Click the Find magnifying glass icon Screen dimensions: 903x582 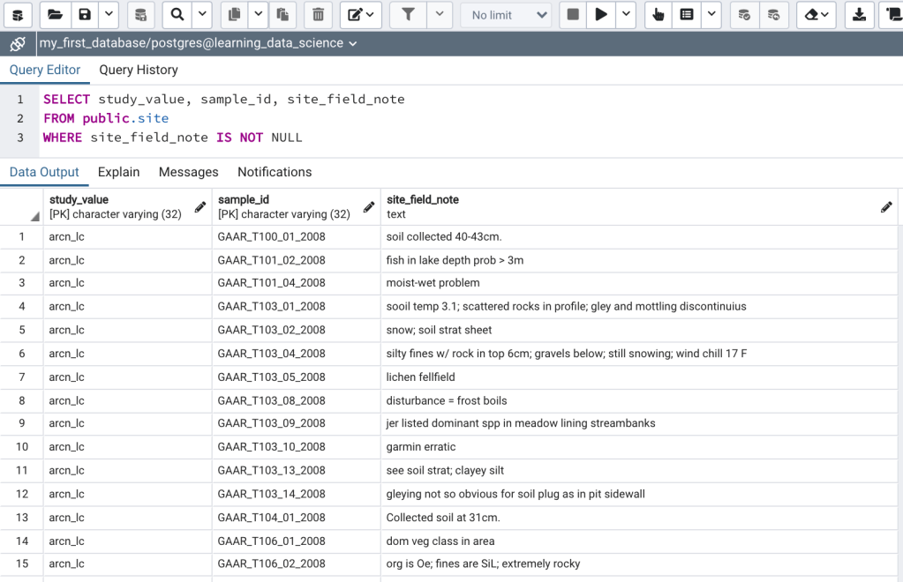click(x=177, y=15)
